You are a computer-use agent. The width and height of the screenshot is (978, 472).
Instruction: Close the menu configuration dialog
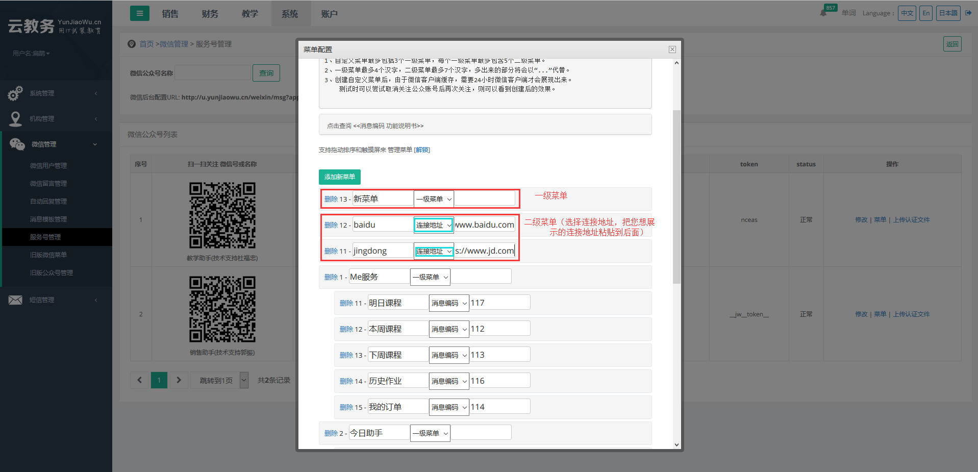click(x=672, y=49)
